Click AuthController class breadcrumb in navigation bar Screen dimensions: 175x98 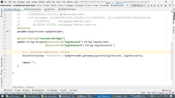[117, 5]
